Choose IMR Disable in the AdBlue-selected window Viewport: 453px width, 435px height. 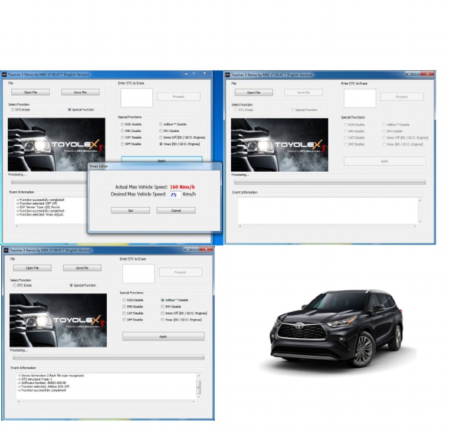133,307
